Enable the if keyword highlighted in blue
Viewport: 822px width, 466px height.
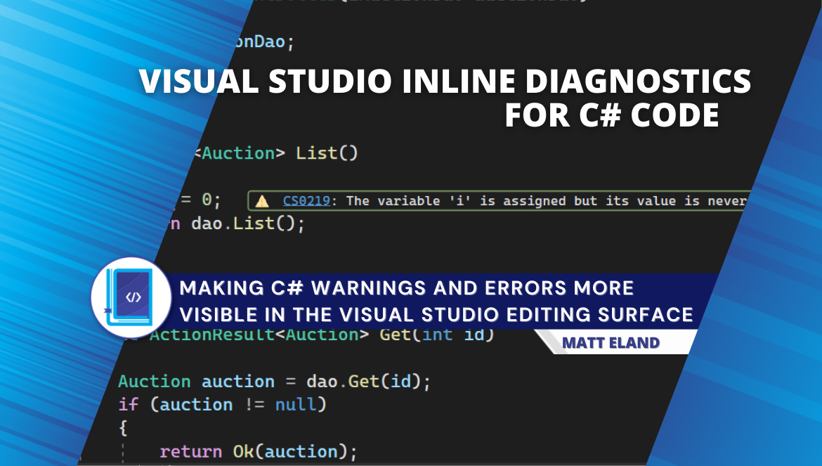pyautogui.click(x=129, y=405)
